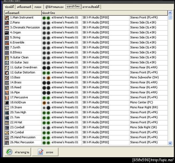The image size is (175, 163).
Task: Open Stereo Front output dropdown for Main Instrument
Action: (x=148, y=17)
